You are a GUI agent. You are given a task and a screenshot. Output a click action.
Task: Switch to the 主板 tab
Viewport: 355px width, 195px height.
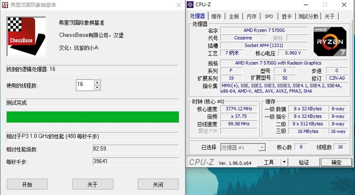click(234, 16)
